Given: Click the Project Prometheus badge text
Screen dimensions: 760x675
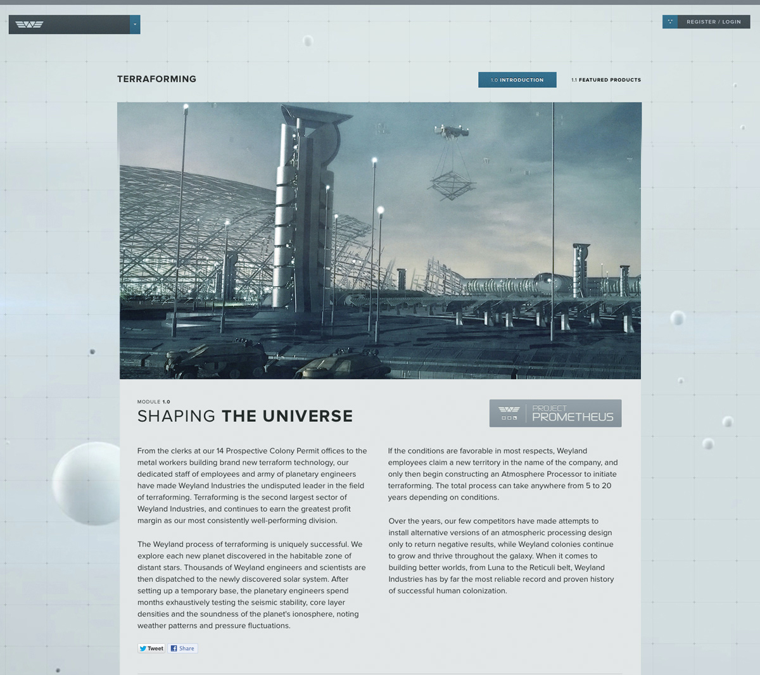Looking at the screenshot, I should click(572, 413).
